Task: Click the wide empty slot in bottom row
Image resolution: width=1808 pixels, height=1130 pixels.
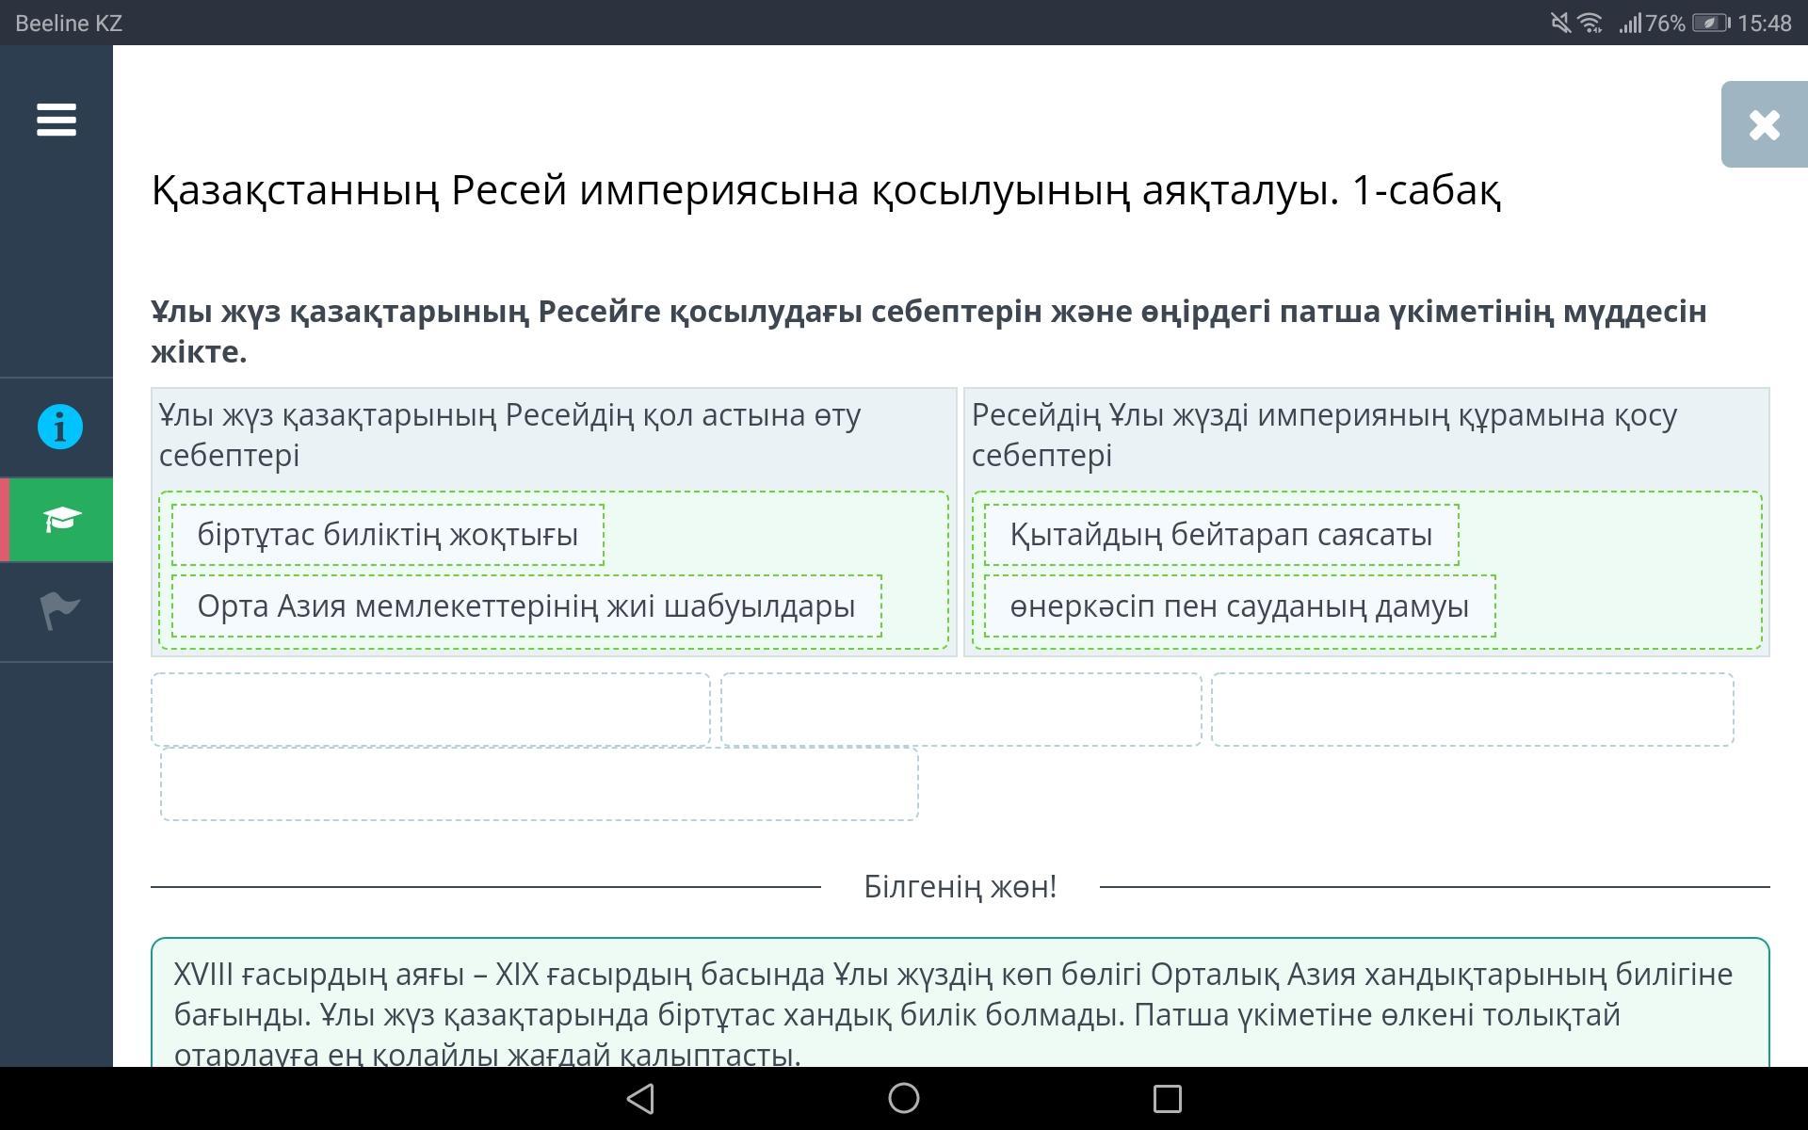Action: (540, 783)
